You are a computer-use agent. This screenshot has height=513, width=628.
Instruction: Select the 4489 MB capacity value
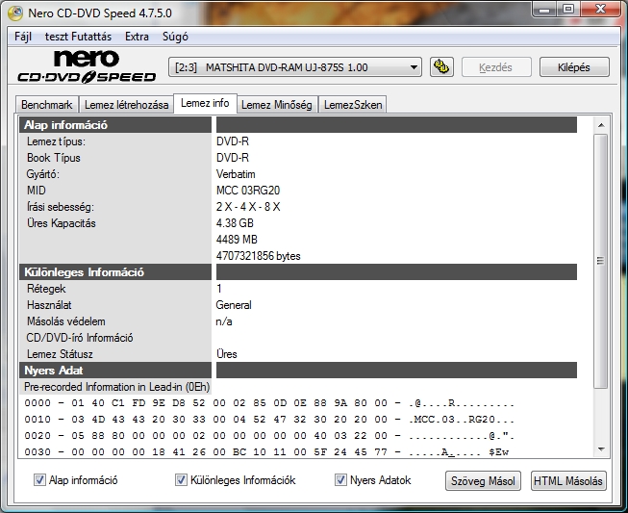[x=237, y=240]
